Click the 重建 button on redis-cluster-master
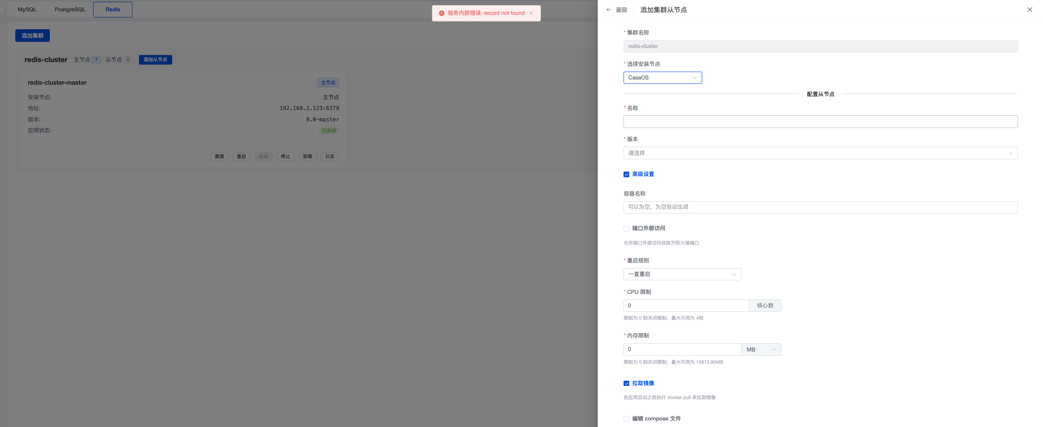The image size is (1043, 427). (219, 156)
